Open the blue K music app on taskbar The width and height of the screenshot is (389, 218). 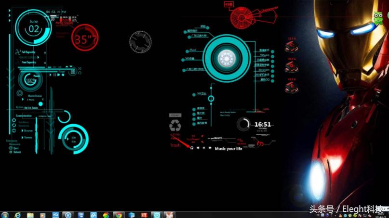pos(68,215)
